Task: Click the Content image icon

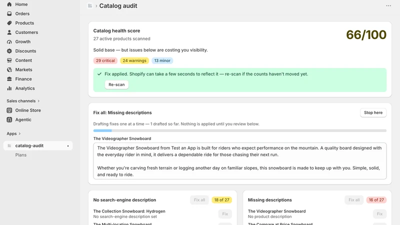Action: click(9, 60)
